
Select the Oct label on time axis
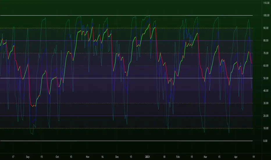[x=57, y=157]
